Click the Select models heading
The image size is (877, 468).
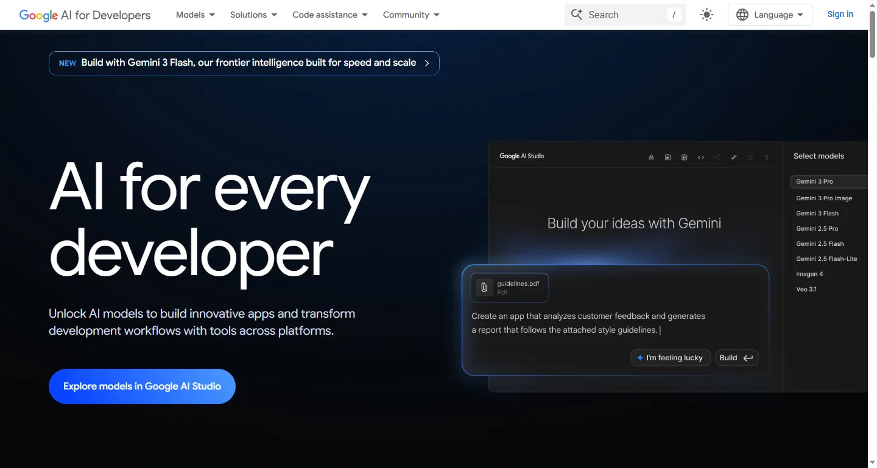tap(819, 156)
